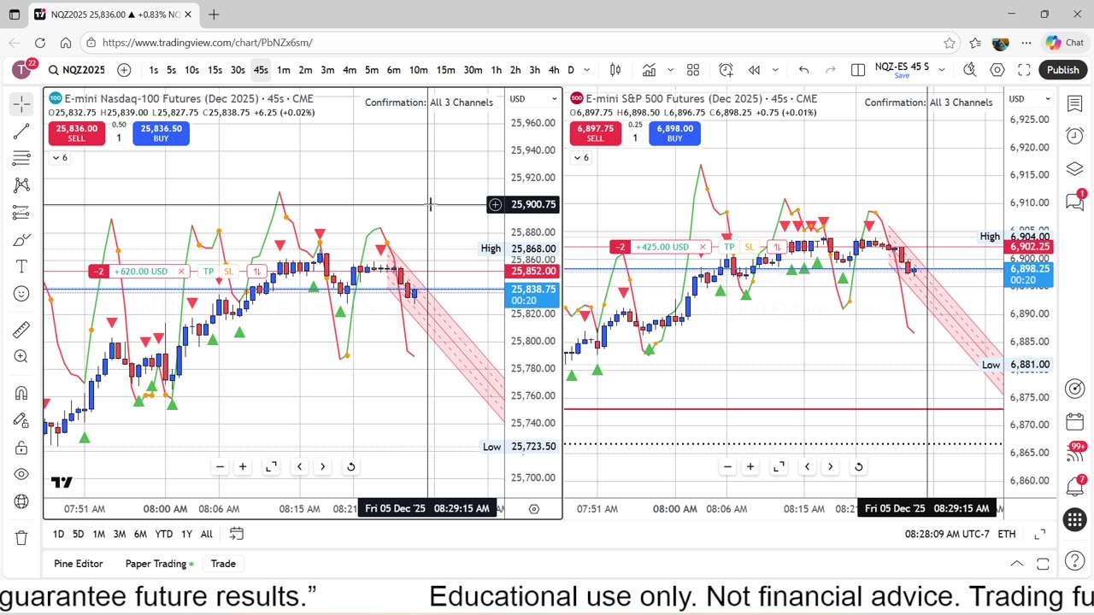Enter fullscreen mode
The height and width of the screenshot is (615, 1094).
point(1024,70)
